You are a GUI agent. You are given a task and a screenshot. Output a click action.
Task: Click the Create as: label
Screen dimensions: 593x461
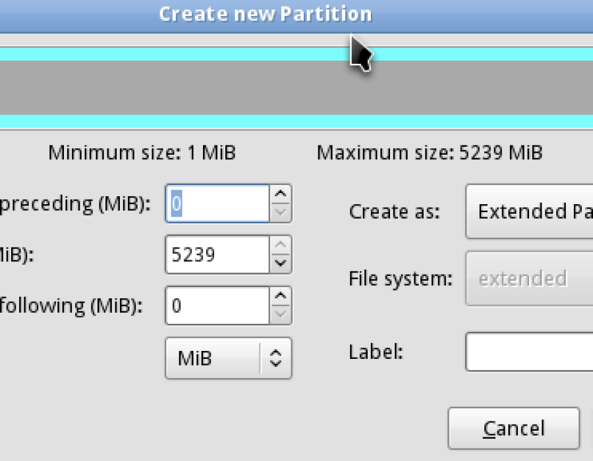tap(395, 211)
